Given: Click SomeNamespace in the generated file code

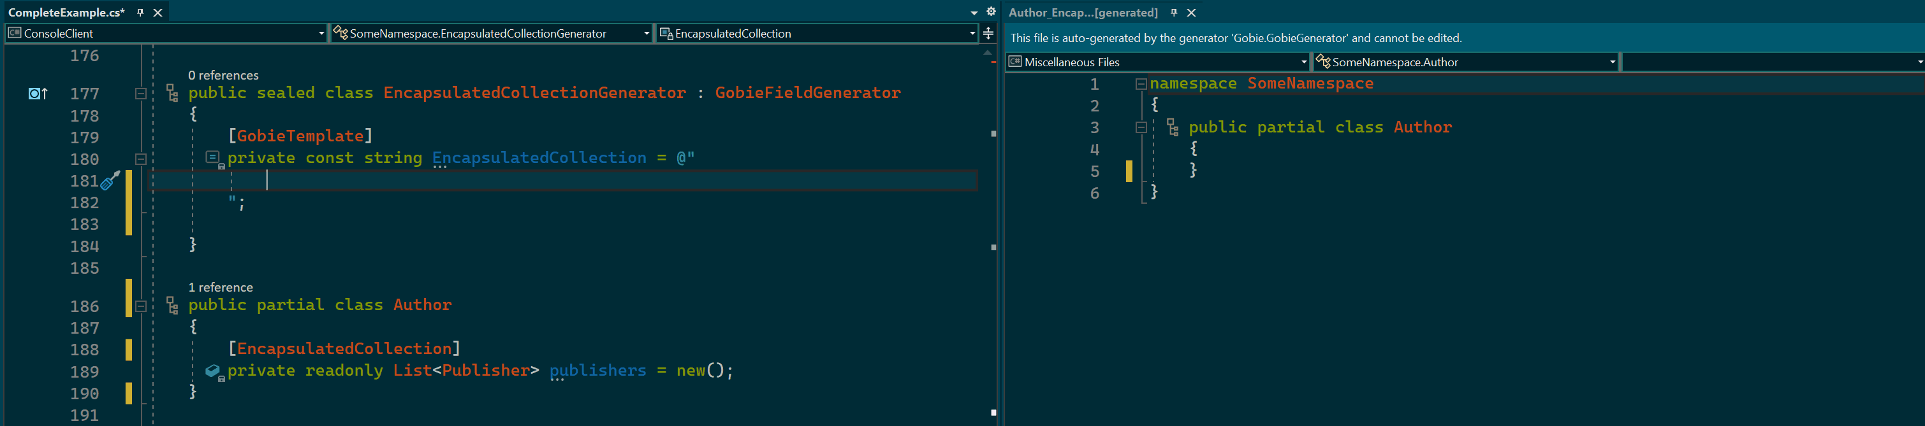Looking at the screenshot, I should pos(1311,83).
